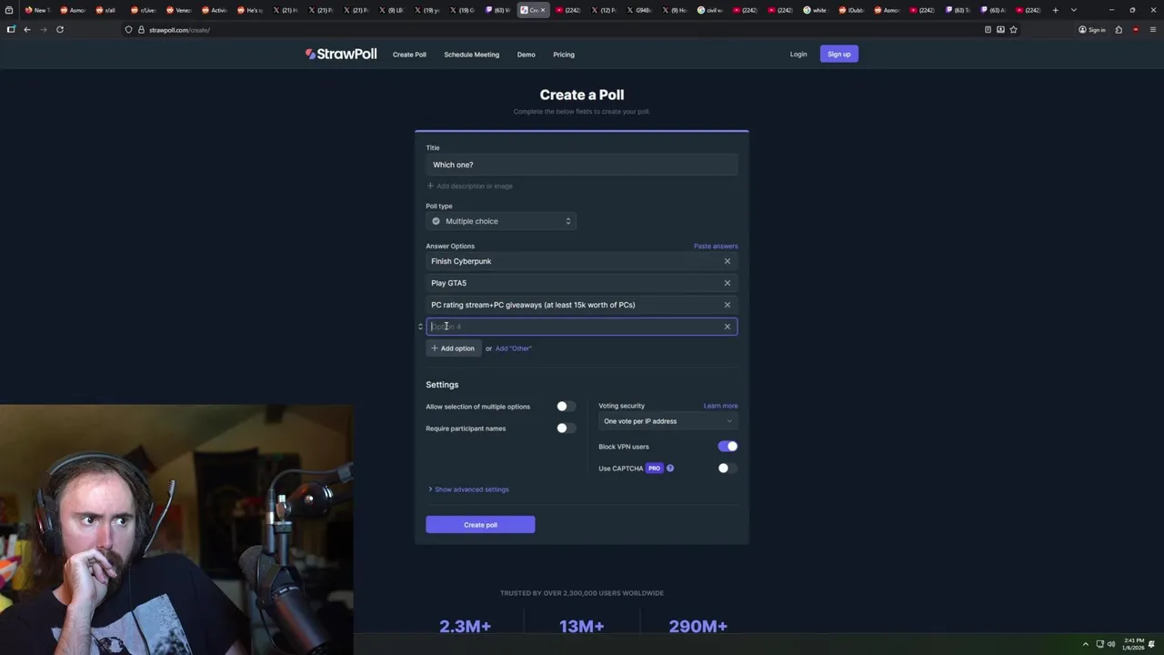This screenshot has width=1164, height=655.
Task: Switch to the civil w... browser tab
Action: tap(712, 10)
